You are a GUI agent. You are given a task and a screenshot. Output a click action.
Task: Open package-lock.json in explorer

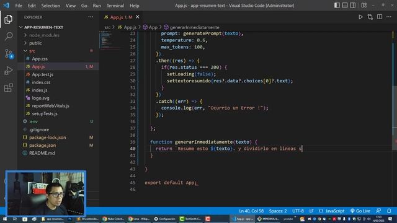coord(58,138)
